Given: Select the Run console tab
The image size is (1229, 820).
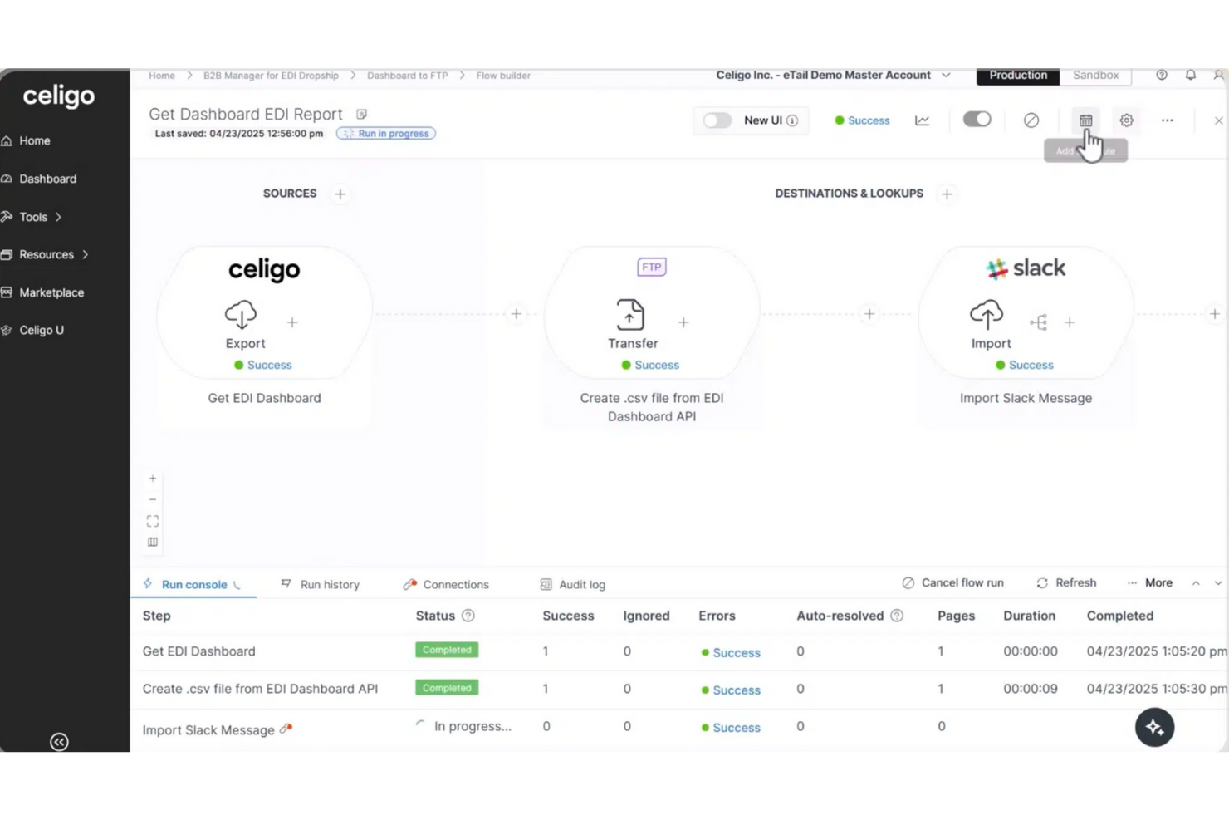Looking at the screenshot, I should point(193,584).
